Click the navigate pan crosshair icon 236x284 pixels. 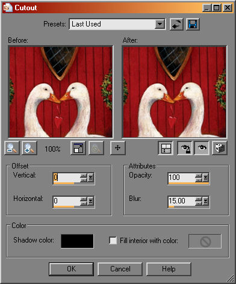[117, 148]
